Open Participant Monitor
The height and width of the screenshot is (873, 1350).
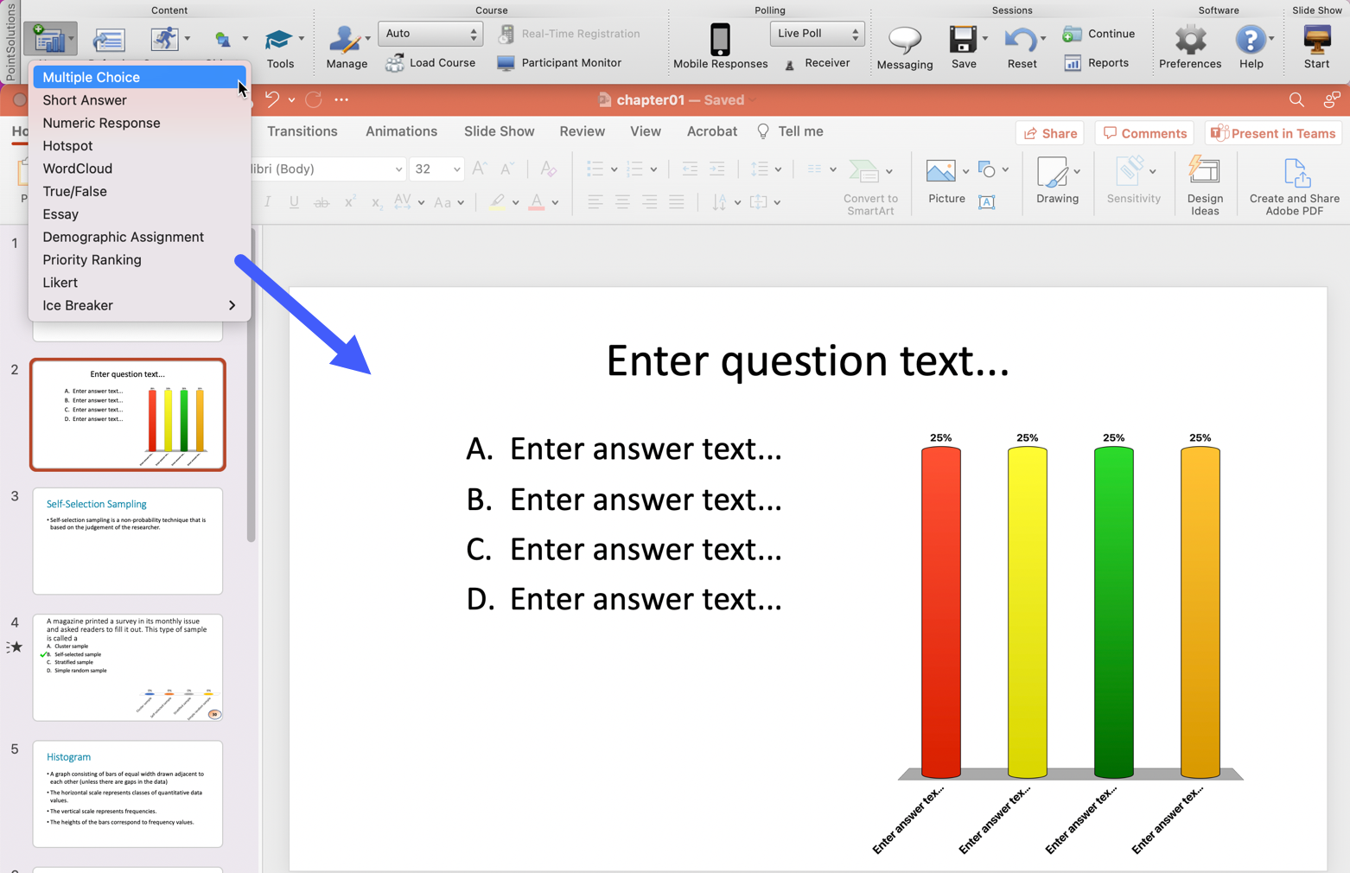click(x=559, y=62)
